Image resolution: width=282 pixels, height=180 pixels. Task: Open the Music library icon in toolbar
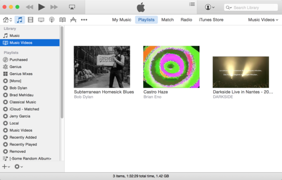click(x=19, y=20)
